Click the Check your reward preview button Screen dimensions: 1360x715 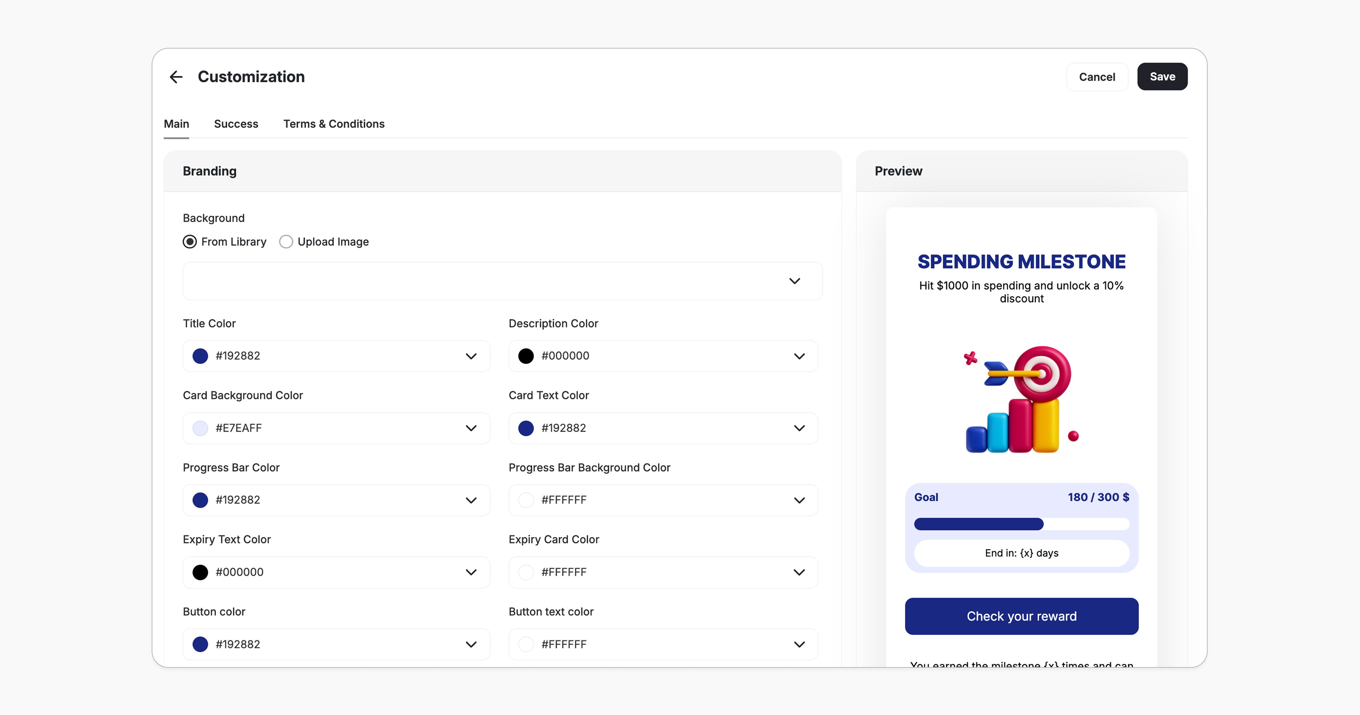pos(1021,616)
